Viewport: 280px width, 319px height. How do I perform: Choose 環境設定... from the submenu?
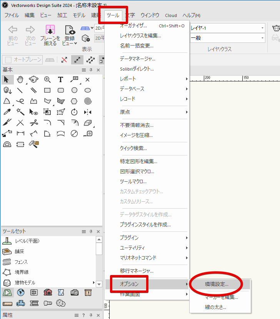point(220,284)
